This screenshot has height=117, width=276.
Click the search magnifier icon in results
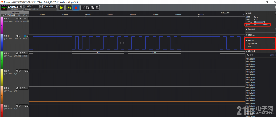[248, 55]
